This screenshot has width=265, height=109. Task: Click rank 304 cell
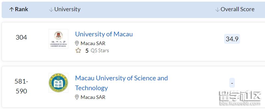coord(21,37)
